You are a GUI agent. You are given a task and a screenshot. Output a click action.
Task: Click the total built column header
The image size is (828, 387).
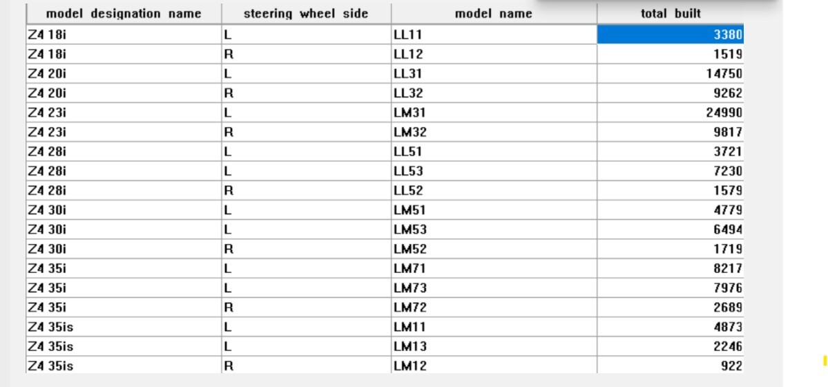coord(670,13)
